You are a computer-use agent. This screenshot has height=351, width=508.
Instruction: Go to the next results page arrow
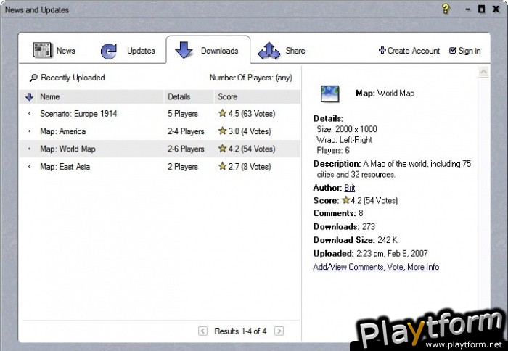(279, 331)
